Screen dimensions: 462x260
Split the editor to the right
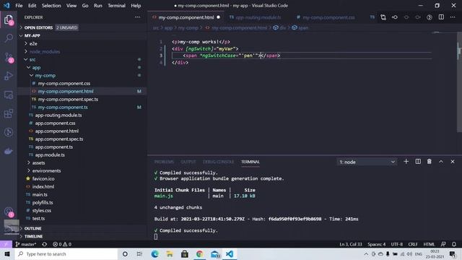[x=441, y=17]
